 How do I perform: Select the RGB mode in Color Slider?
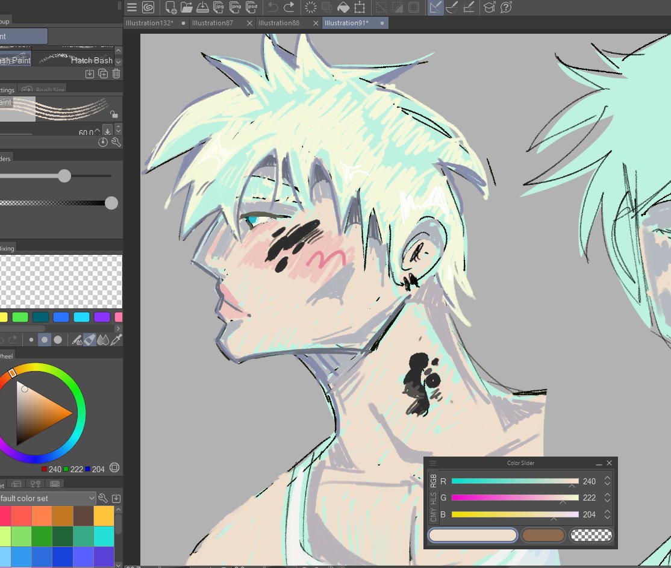433,481
